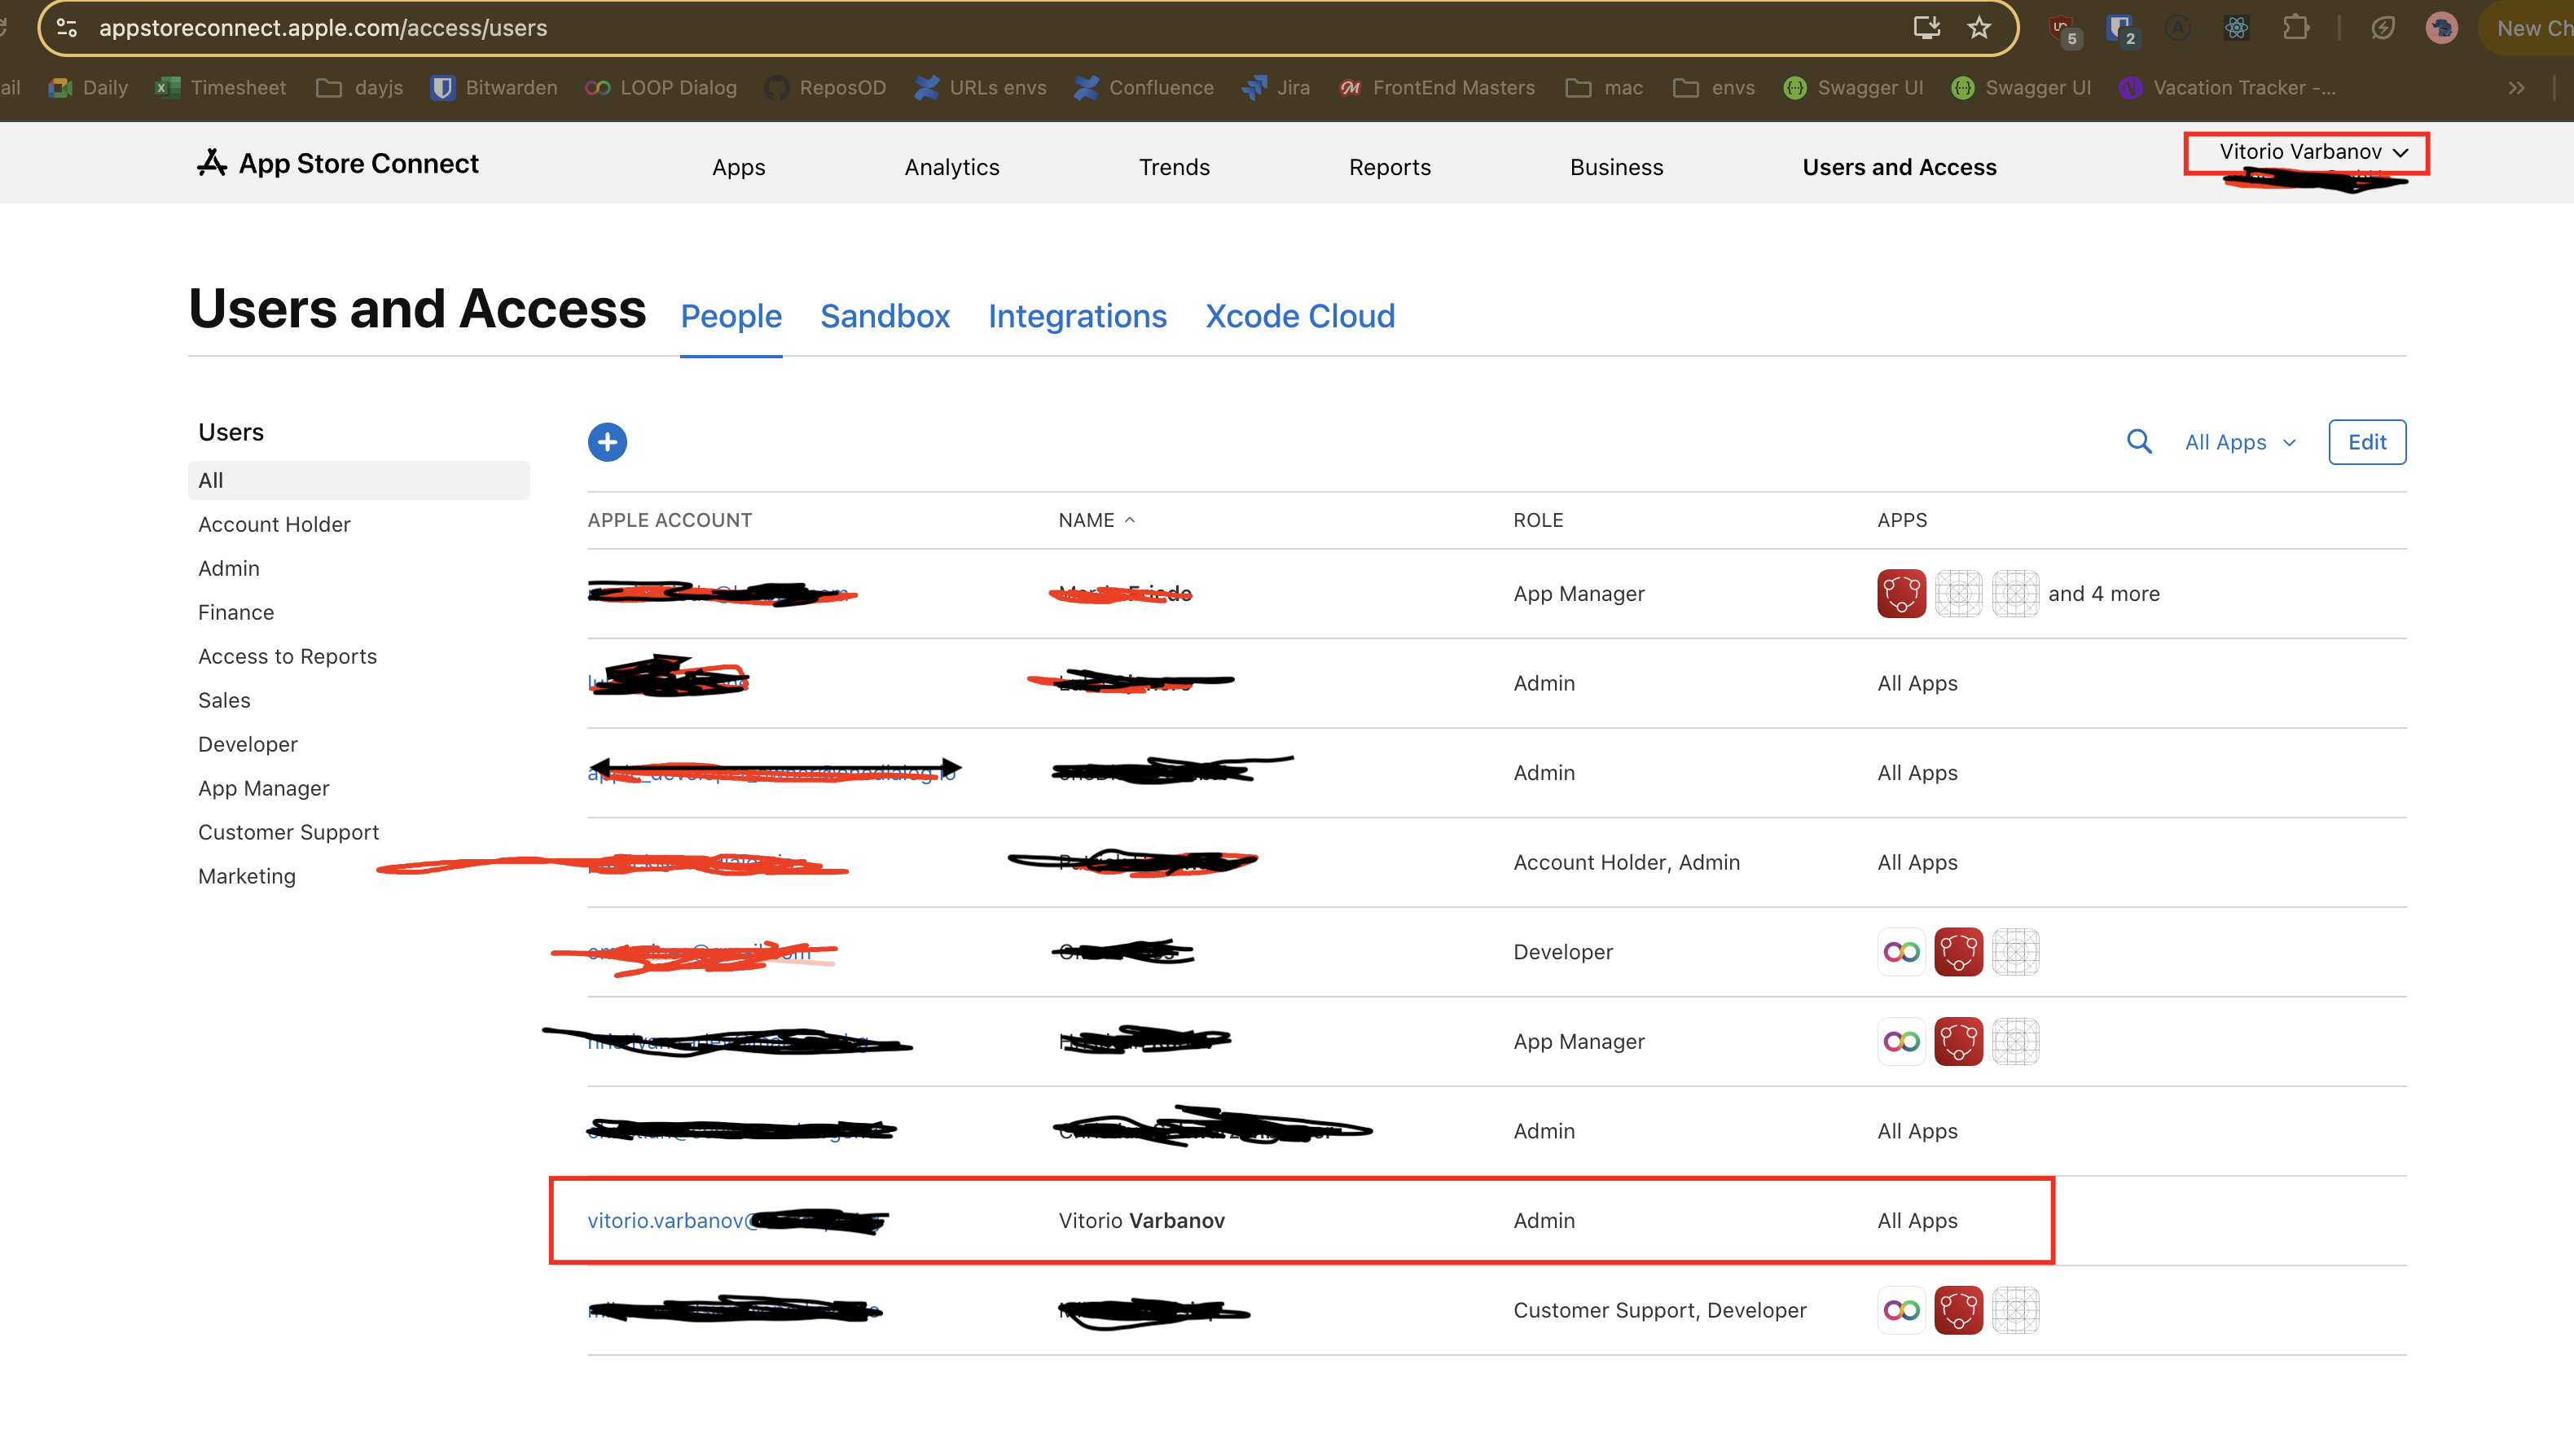Viewport: 2574px width, 1456px height.
Task: Go to Trends in the top navigation
Action: click(x=1174, y=167)
